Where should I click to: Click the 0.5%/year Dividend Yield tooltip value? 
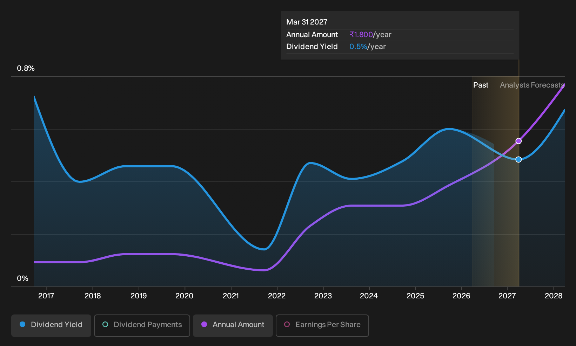pos(368,47)
